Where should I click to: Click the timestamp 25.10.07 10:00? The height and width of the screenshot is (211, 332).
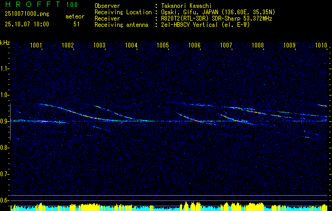[27, 24]
